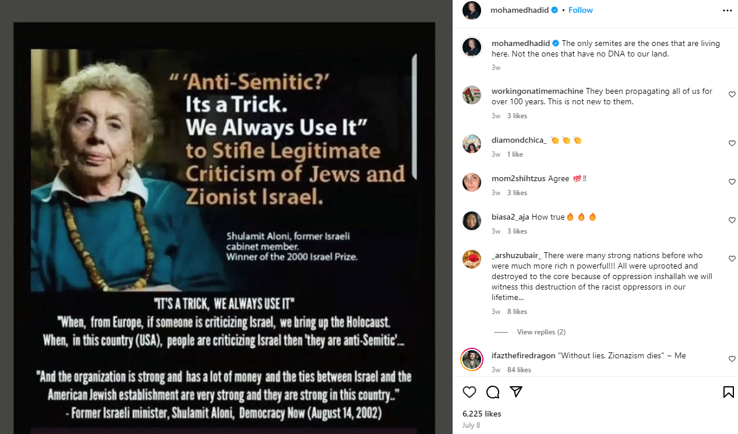Save post with the bookmark icon

point(728,392)
